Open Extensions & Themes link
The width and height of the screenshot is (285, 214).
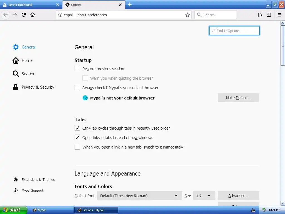(34, 180)
